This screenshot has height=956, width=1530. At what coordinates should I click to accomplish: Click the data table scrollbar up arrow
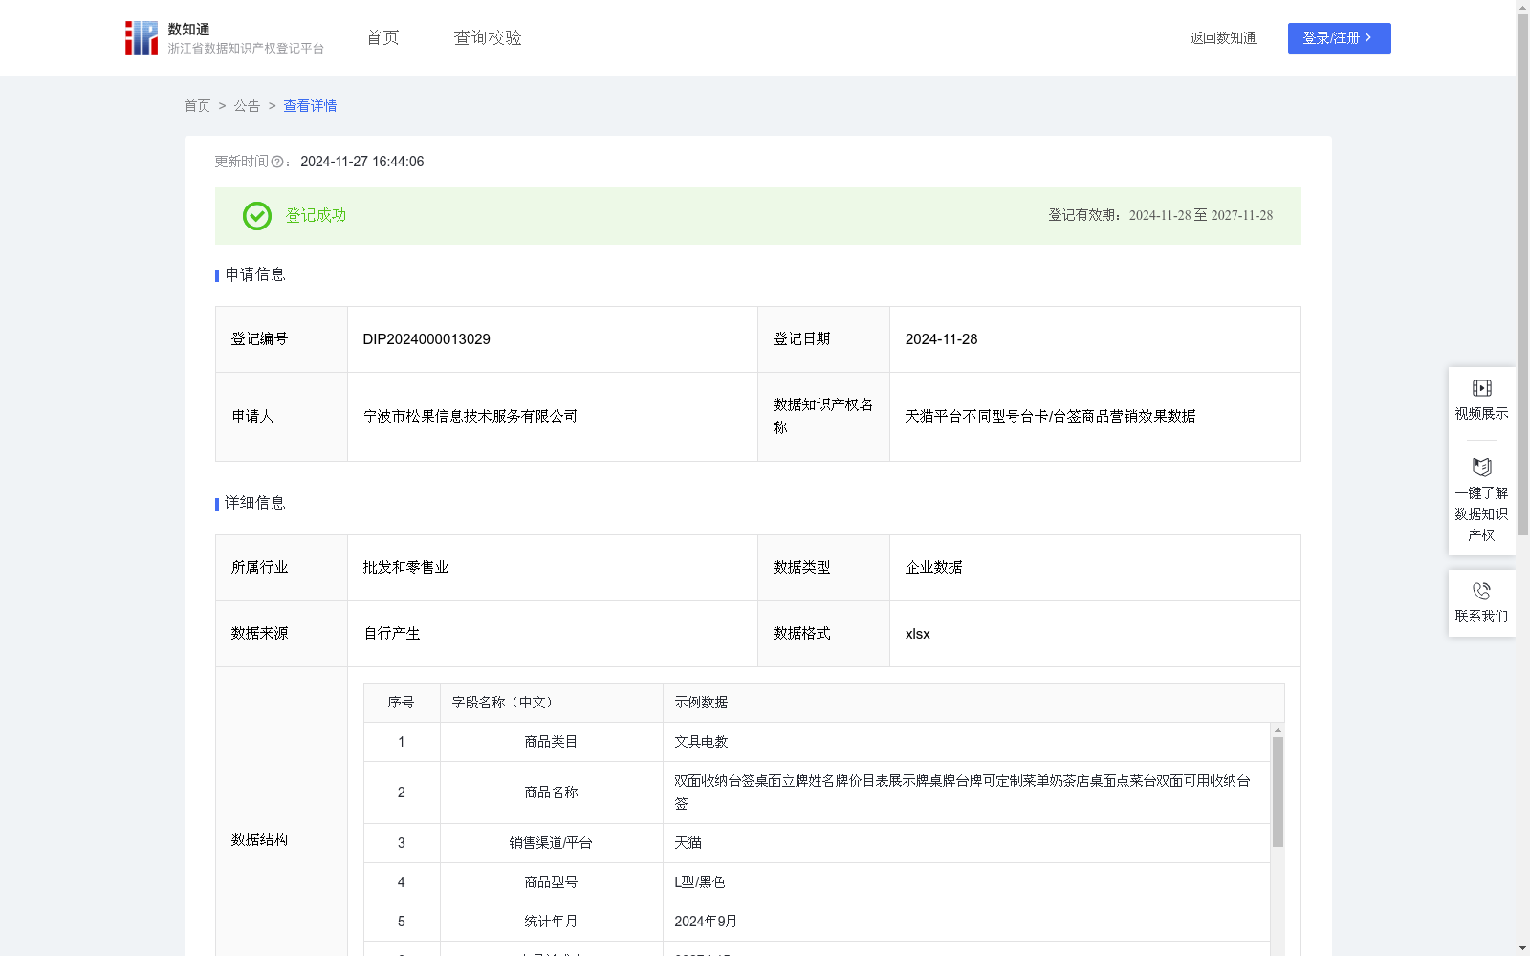point(1278,730)
